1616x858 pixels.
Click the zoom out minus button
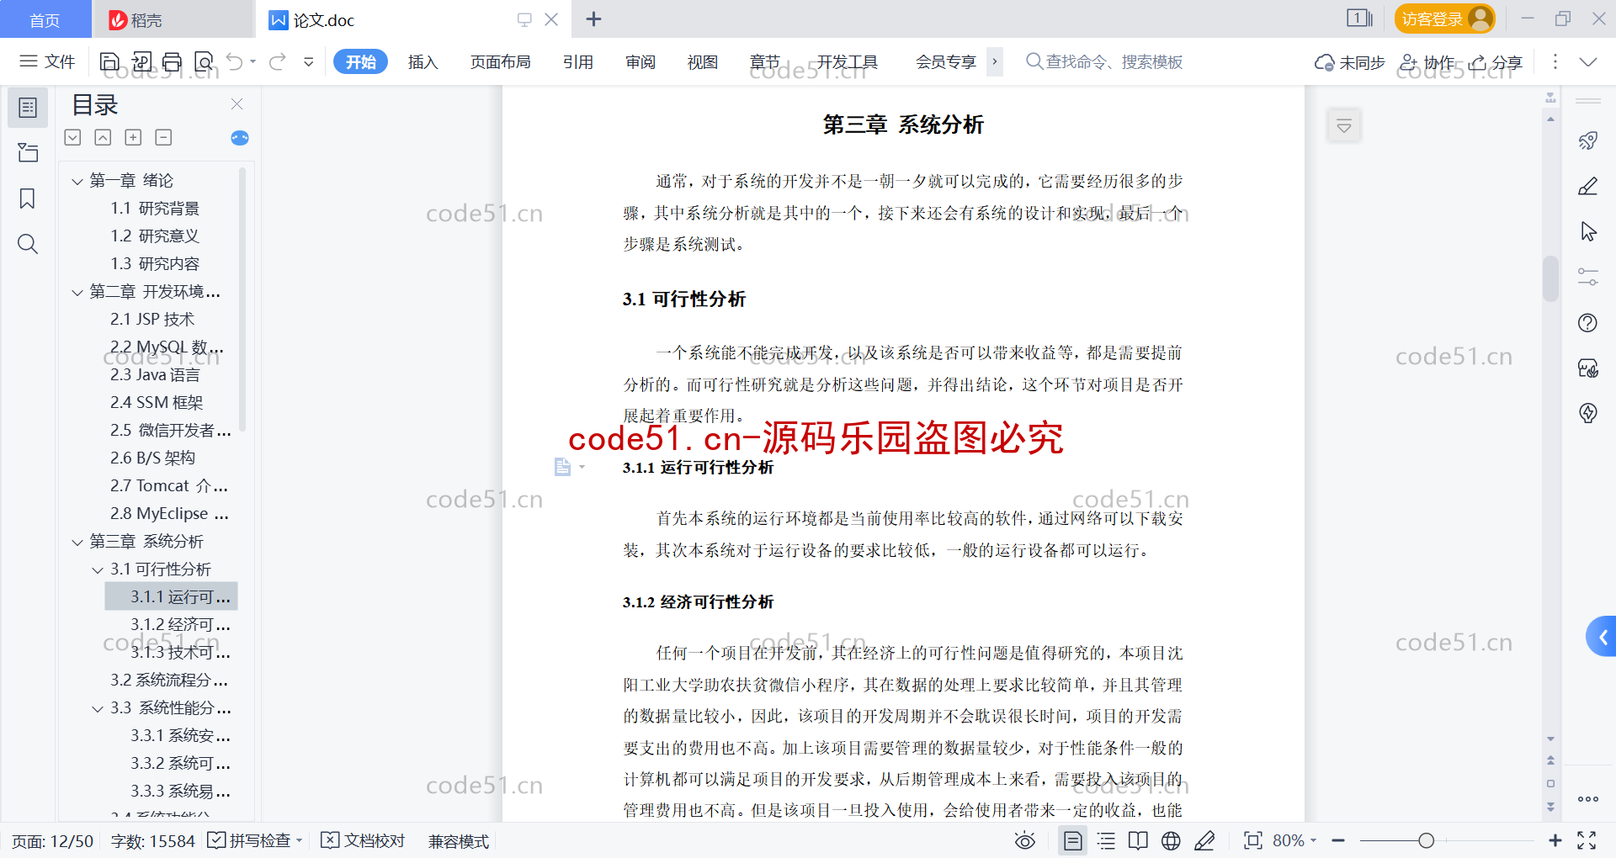tap(1338, 840)
